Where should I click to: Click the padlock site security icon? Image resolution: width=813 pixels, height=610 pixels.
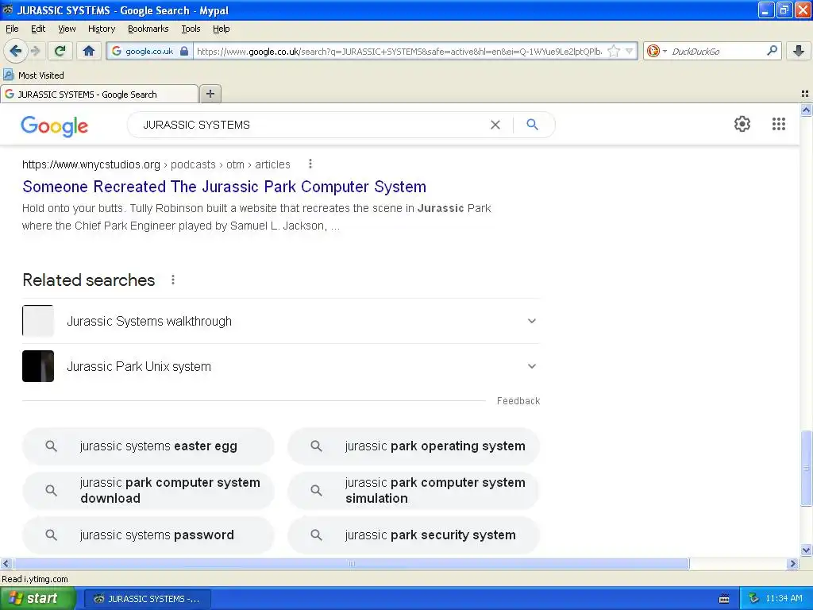(184, 51)
